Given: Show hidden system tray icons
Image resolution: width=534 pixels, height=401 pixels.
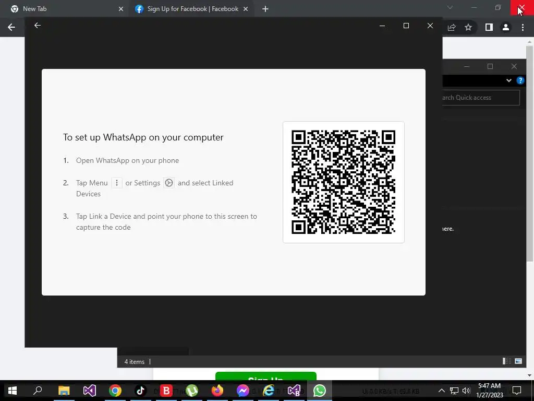Looking at the screenshot, I should [x=441, y=391].
